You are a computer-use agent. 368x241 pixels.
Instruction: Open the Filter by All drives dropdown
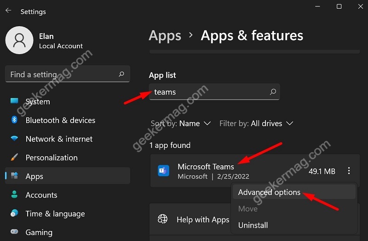coord(256,123)
